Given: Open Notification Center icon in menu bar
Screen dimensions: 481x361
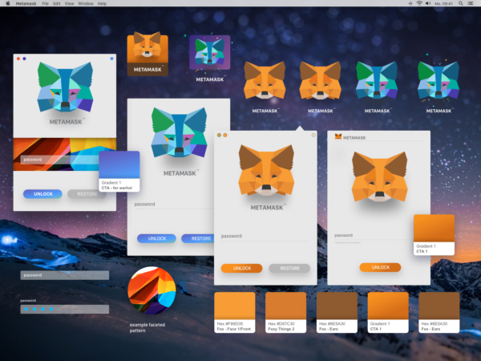Looking at the screenshot, I should (473, 4).
